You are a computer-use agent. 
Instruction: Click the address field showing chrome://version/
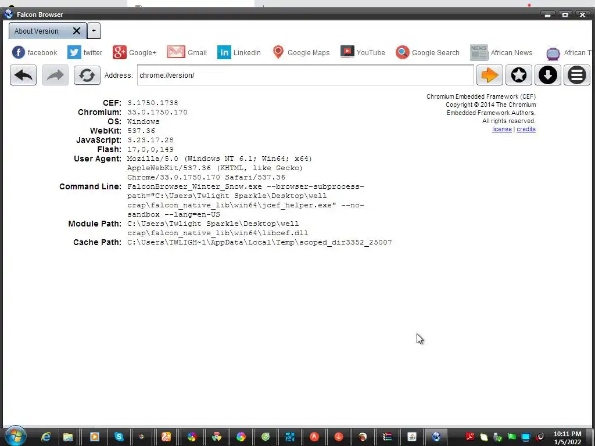click(306, 75)
